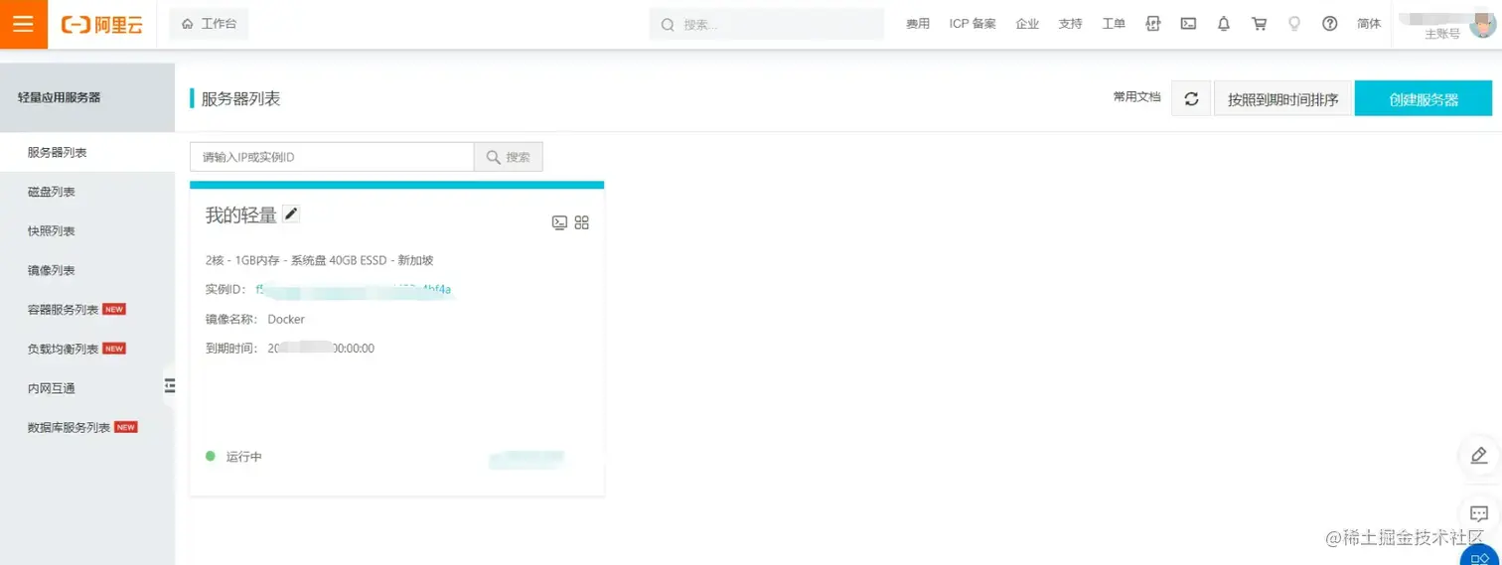Open the orange hamburger main menu

(x=23, y=24)
